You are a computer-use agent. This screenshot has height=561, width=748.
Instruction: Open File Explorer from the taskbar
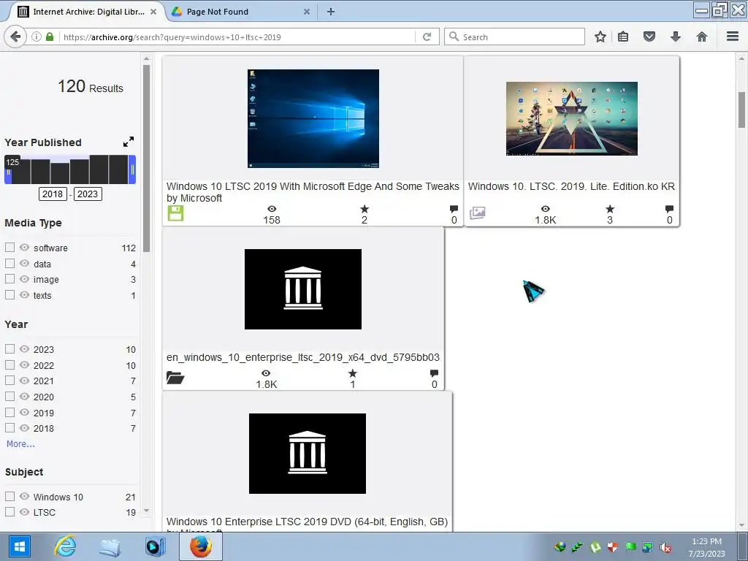point(110,546)
